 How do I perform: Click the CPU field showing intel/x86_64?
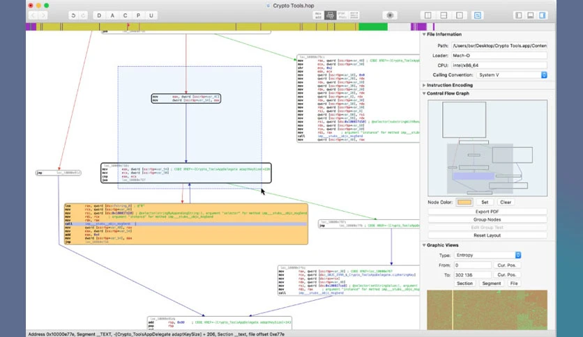tap(499, 65)
